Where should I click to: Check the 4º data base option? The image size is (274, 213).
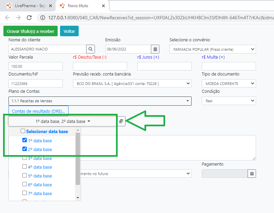pyautogui.click(x=24, y=167)
